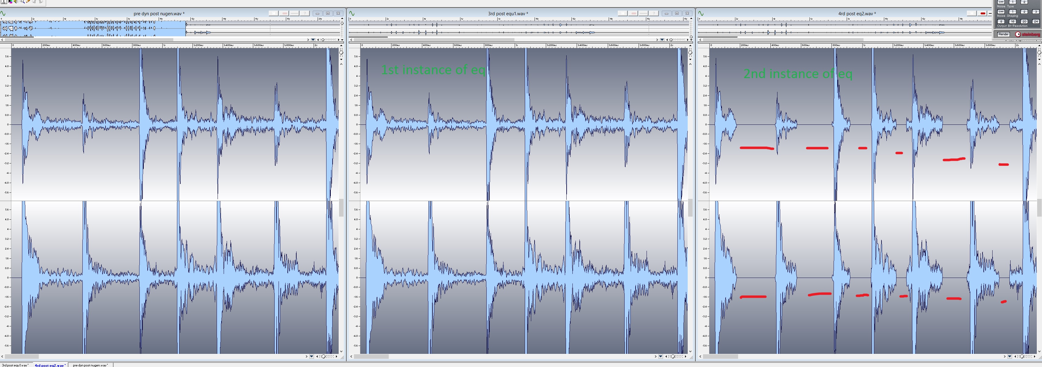The image size is (1042, 367).
Task: Switch to the 3rd post equ1.wav tab
Action: [15, 365]
